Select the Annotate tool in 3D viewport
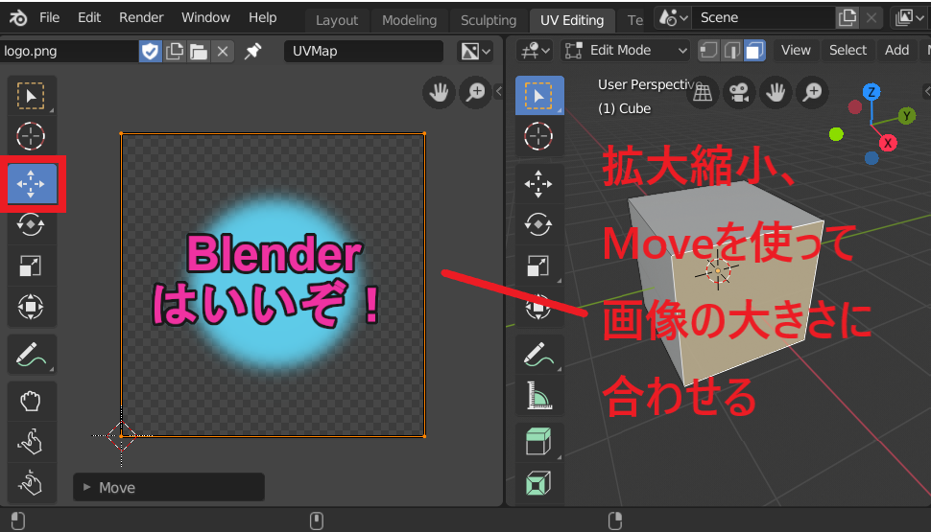The height and width of the screenshot is (532, 931). [539, 355]
